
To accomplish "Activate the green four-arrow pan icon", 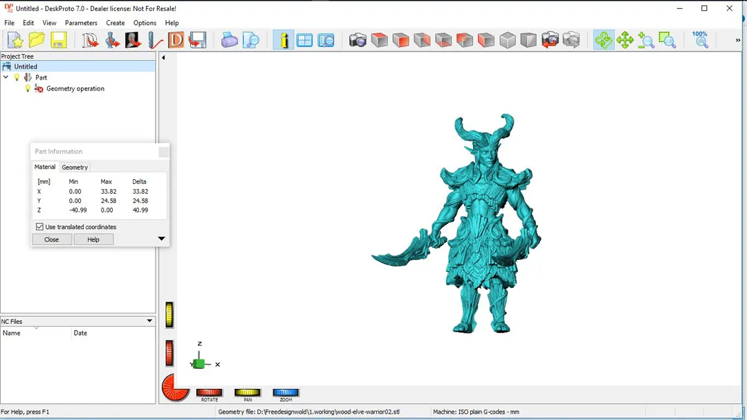I will click(x=625, y=40).
